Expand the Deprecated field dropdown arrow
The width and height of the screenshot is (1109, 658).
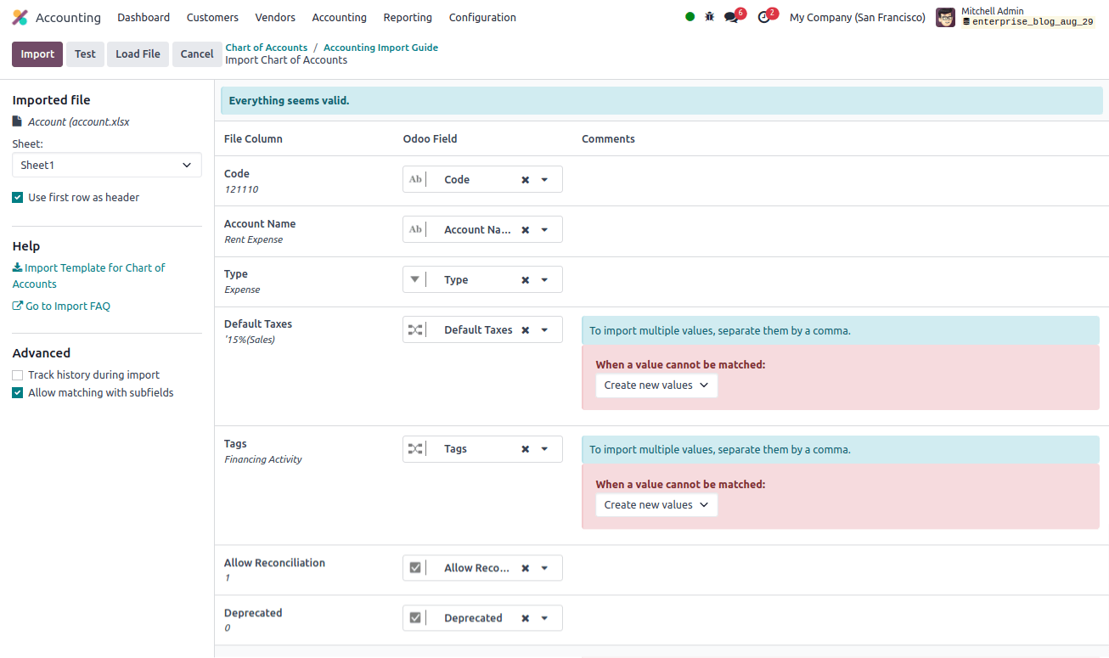pos(544,619)
